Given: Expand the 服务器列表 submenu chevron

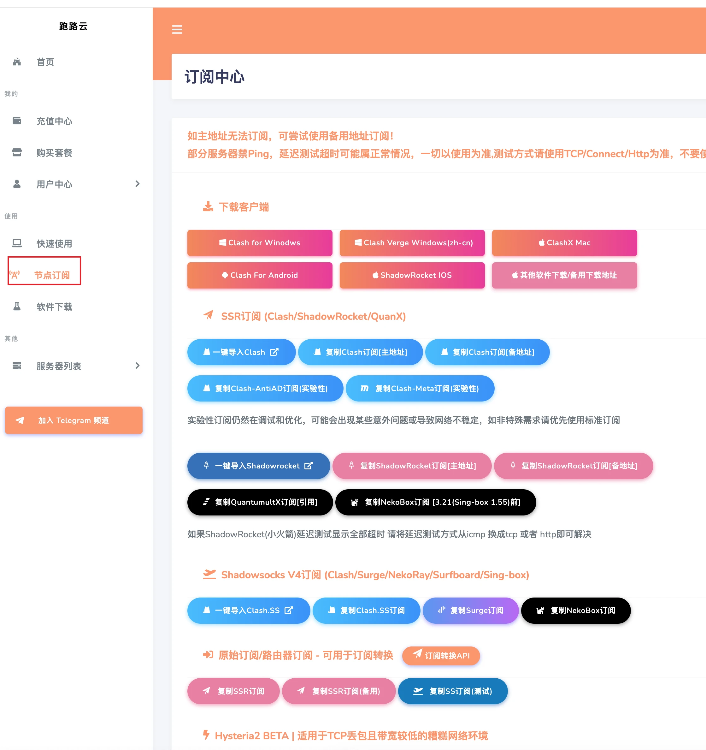Looking at the screenshot, I should click(137, 366).
